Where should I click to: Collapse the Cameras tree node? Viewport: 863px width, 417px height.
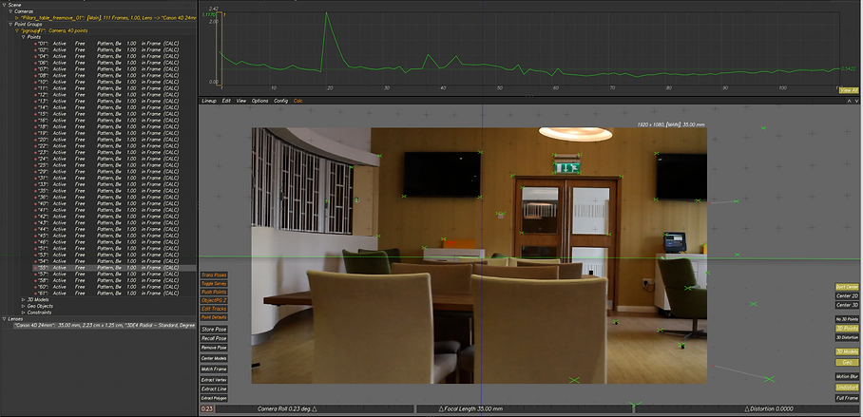tap(10, 11)
